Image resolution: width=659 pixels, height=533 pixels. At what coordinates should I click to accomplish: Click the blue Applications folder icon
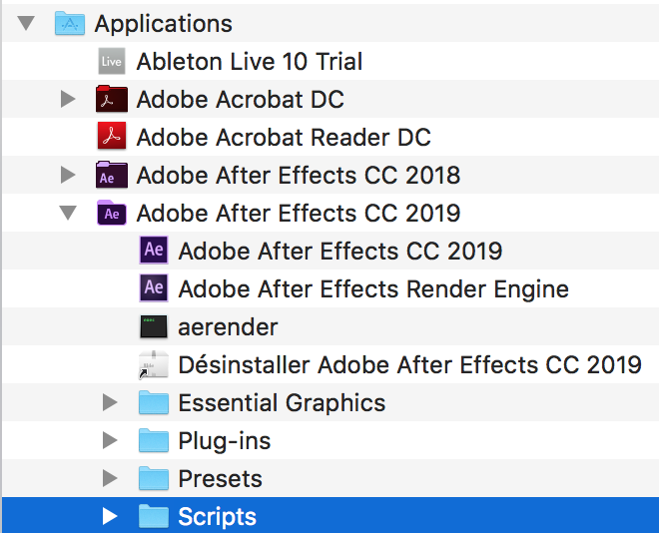70,23
